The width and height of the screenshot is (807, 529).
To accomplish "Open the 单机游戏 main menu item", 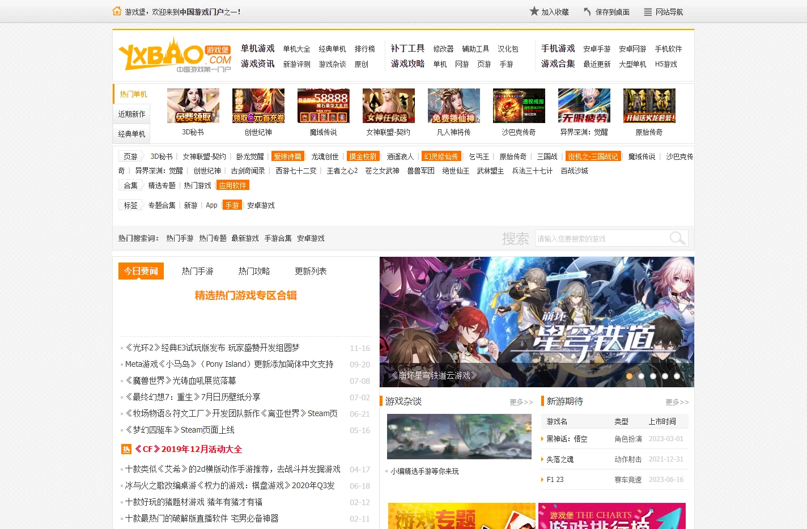I will [258, 48].
